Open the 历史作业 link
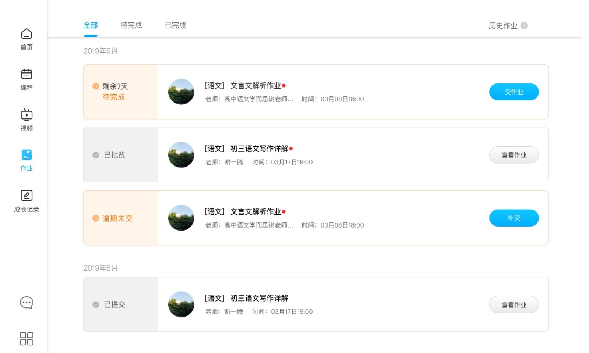The width and height of the screenshot is (589, 353). coord(503,26)
